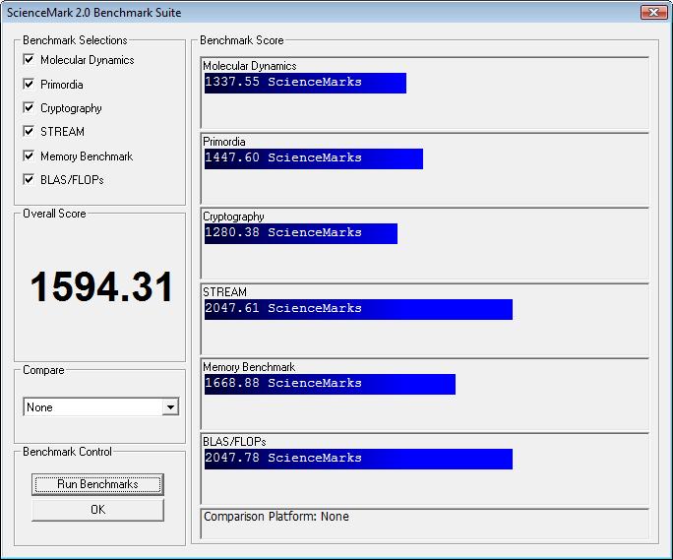Click the Primordia 1447.60 score bar
Screen dimensions: 673x560
[x=314, y=158]
